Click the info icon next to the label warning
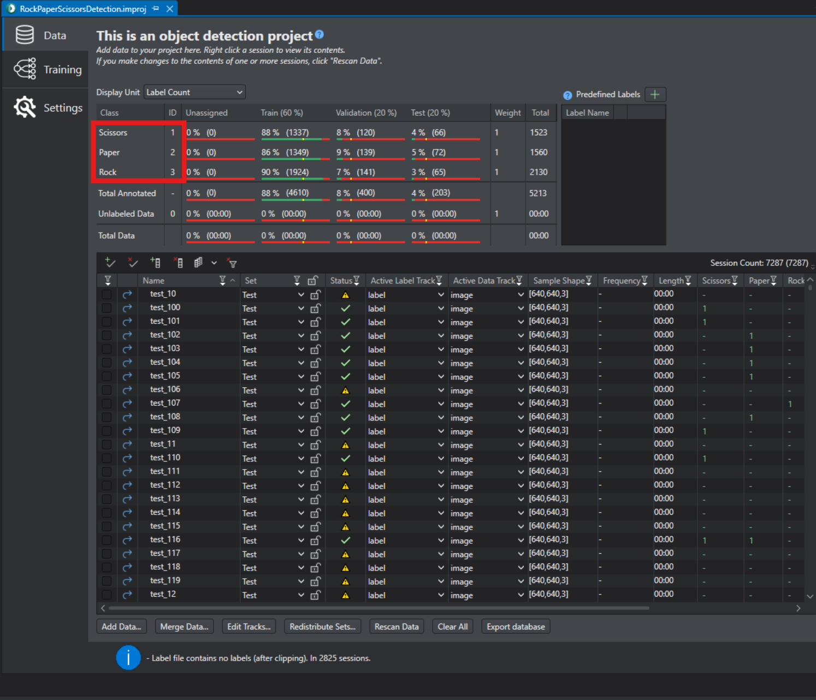 tap(128, 657)
